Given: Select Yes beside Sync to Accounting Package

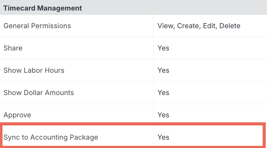Looking at the screenshot, I should pyautogui.click(x=163, y=137).
